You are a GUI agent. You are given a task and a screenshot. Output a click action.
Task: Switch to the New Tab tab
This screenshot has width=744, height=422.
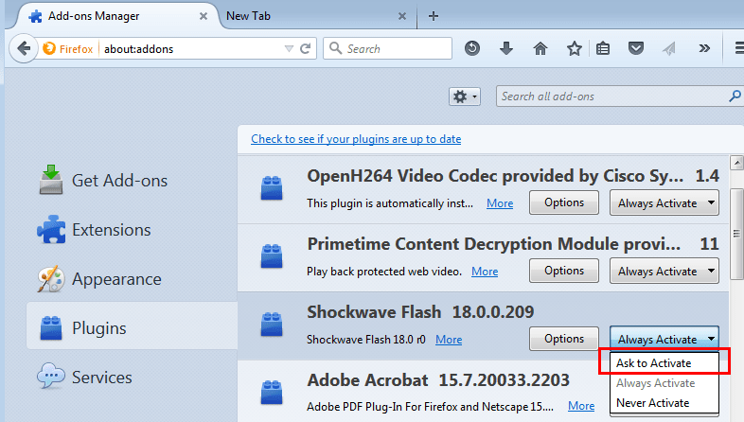318,16
